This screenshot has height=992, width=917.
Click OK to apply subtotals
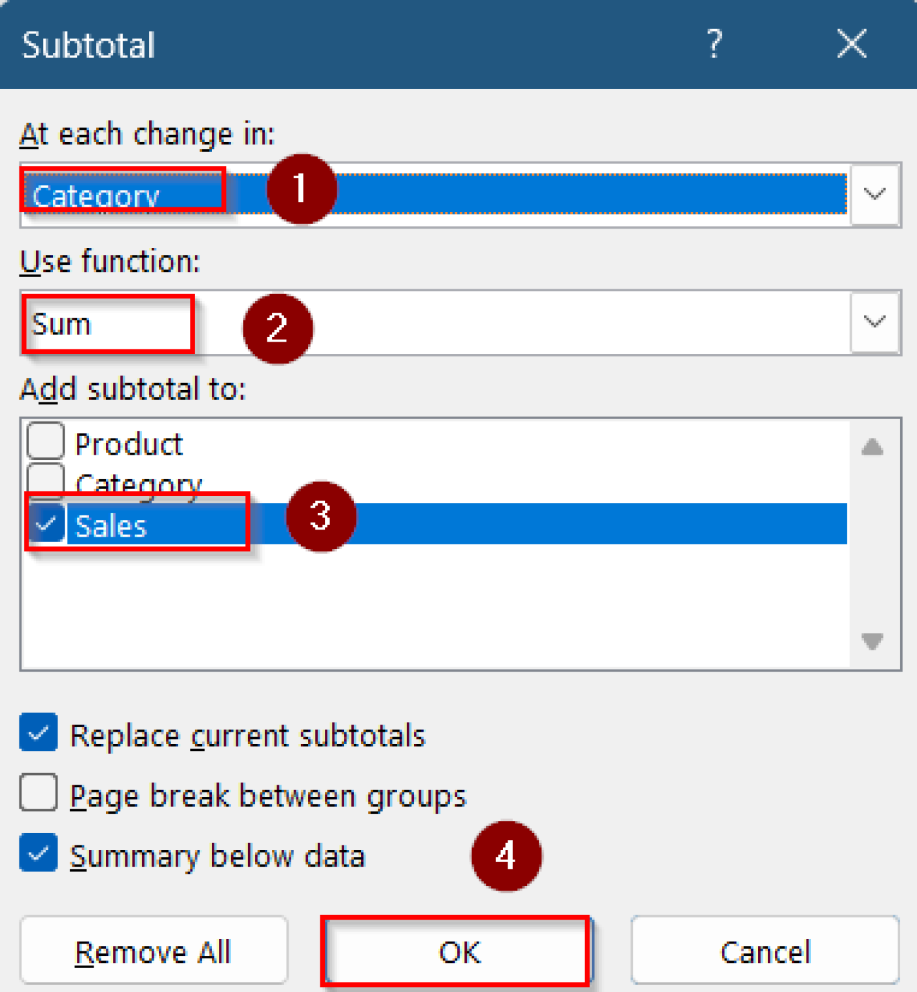coord(457,951)
